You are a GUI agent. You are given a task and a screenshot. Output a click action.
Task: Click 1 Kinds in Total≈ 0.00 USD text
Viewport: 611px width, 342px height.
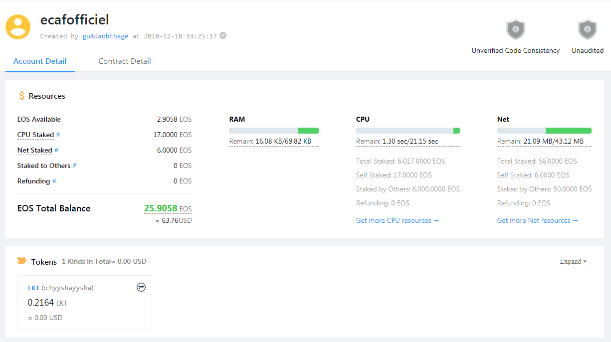104,261
